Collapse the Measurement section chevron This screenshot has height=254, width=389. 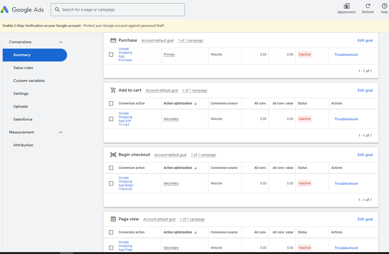click(x=60, y=132)
